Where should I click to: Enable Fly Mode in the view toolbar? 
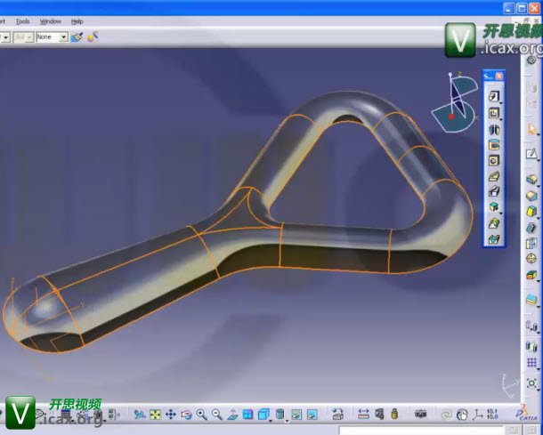[140, 415]
